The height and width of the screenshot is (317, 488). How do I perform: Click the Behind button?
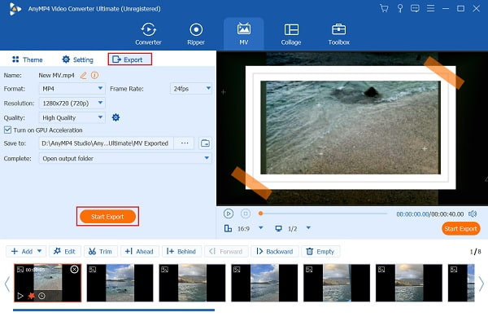click(181, 251)
